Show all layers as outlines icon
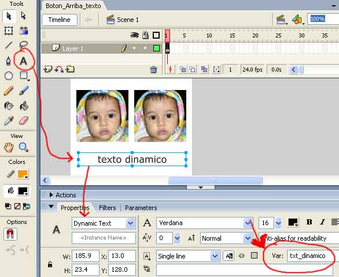The width and height of the screenshot is (339, 277). pos(156,35)
